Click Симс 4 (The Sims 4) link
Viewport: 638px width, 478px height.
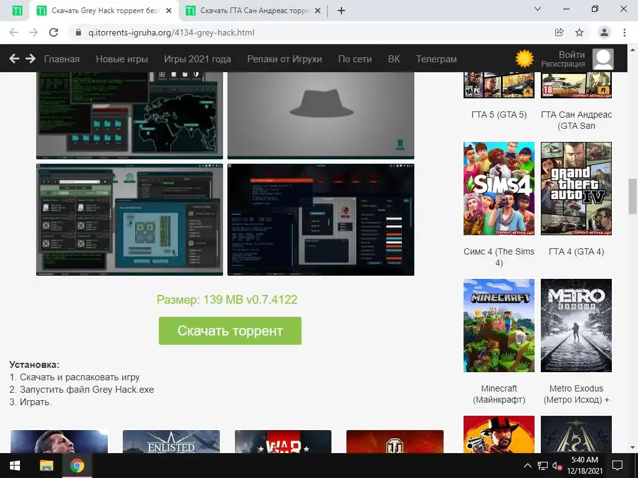point(499,257)
